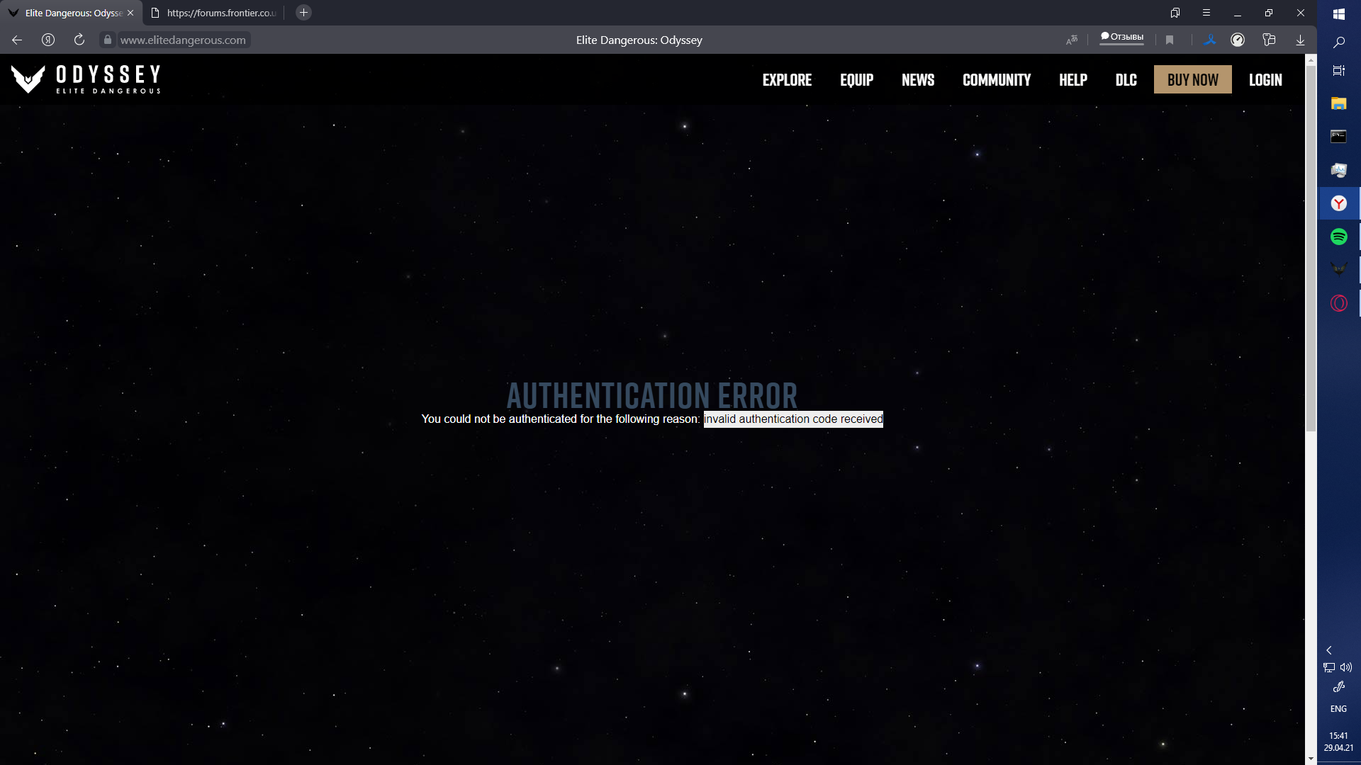
Task: Open the Windows Start button
Action: click(x=1339, y=13)
